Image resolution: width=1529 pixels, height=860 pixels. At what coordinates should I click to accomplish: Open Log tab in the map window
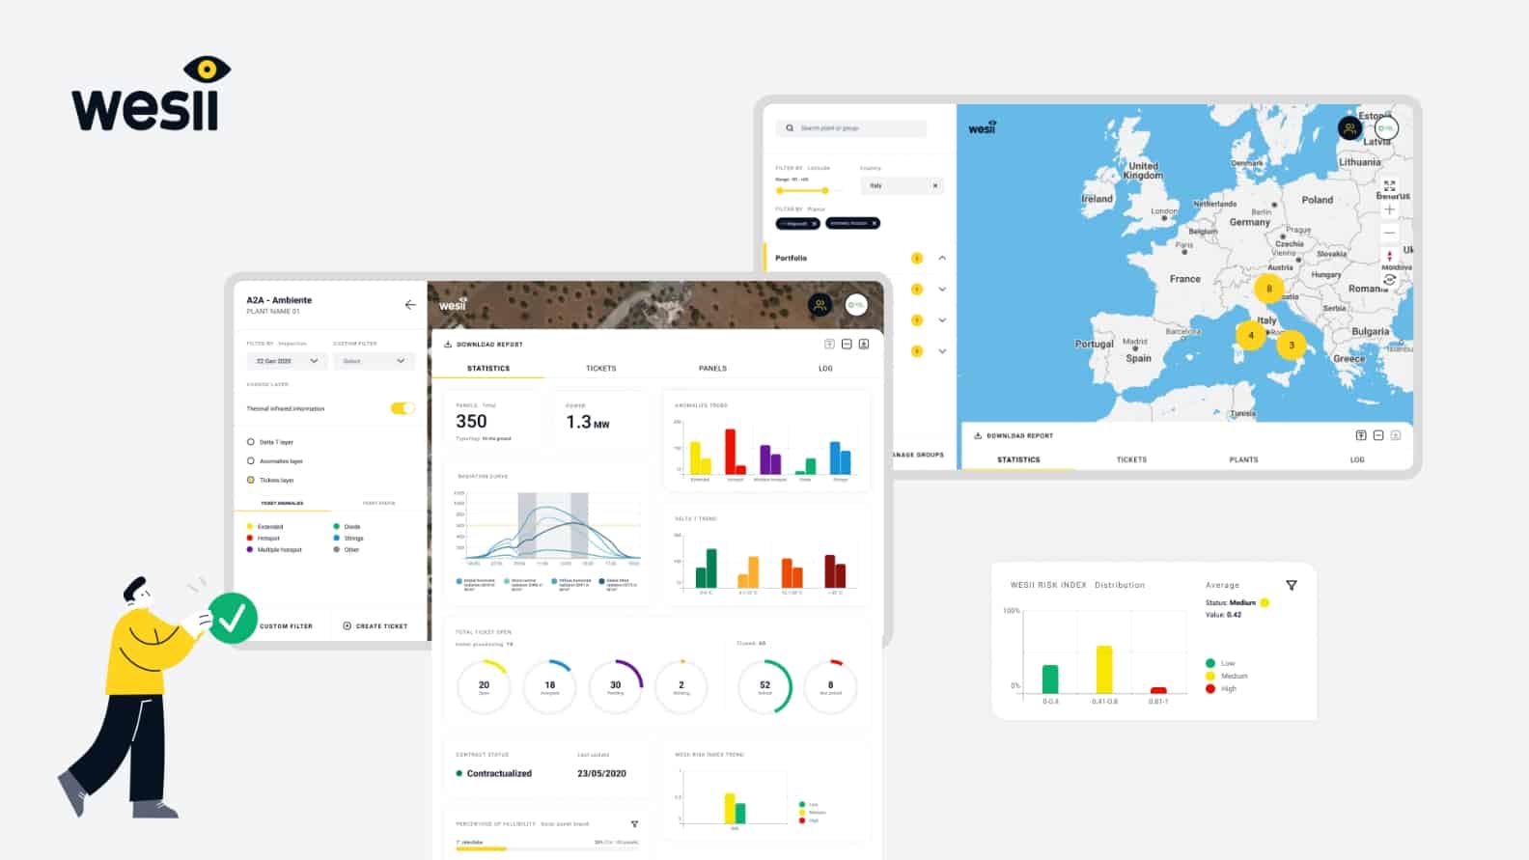click(1357, 460)
